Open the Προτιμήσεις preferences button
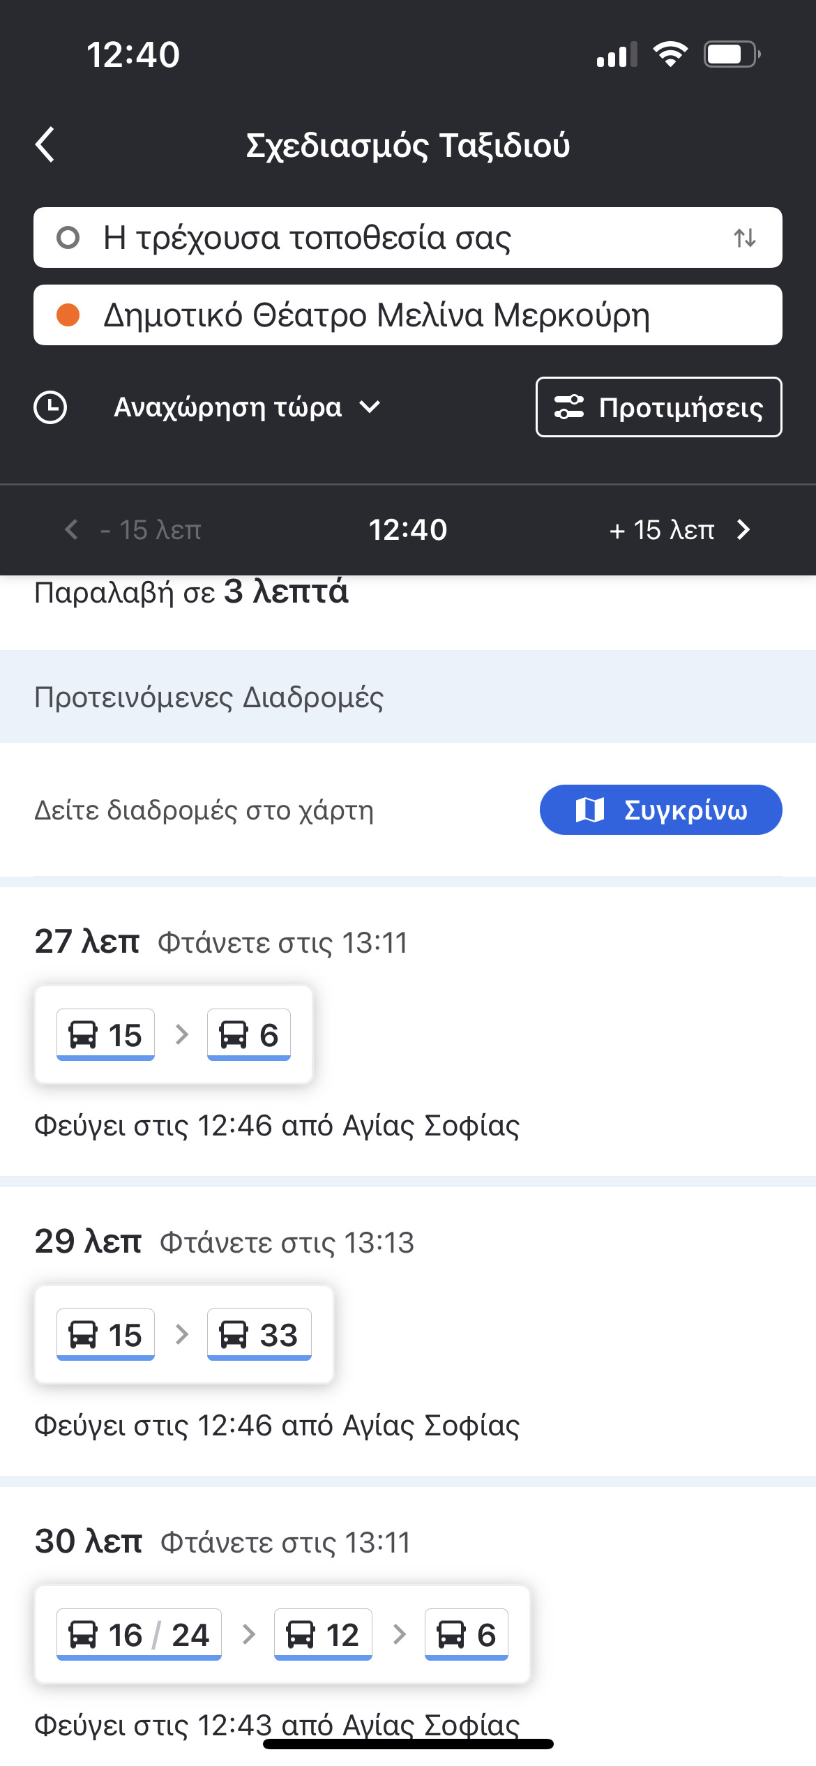This screenshot has width=816, height=1766. (x=658, y=407)
